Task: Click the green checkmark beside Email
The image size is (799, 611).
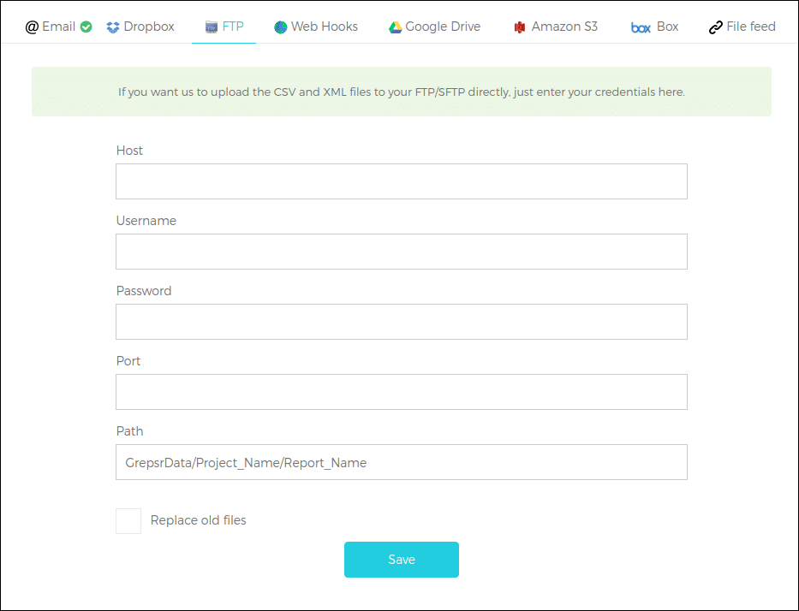Action: (86, 27)
